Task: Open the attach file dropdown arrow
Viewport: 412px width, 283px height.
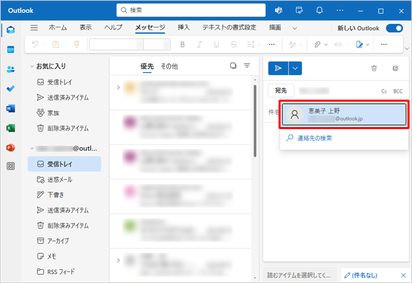Action: click(x=325, y=45)
